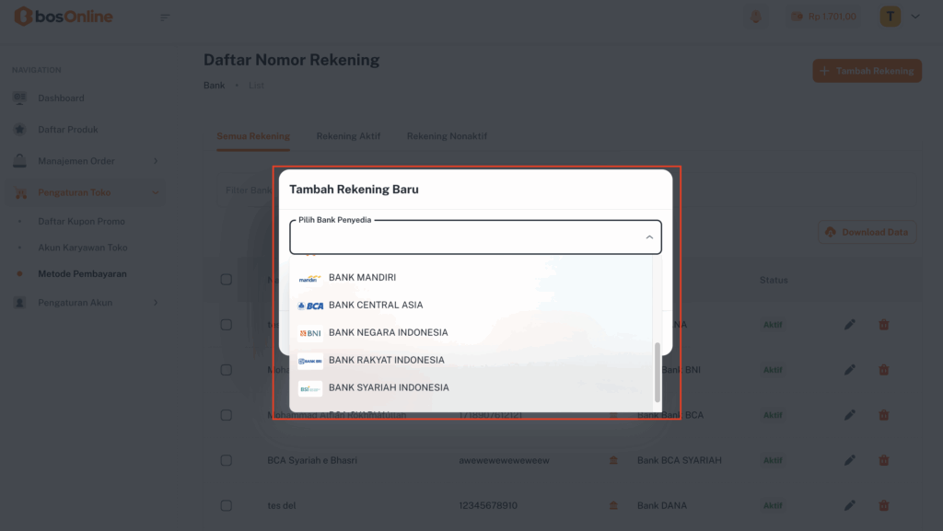This screenshot has height=531, width=943.
Task: Select BANK RAKYAT INDONESIA entry
Action: pyautogui.click(x=386, y=360)
